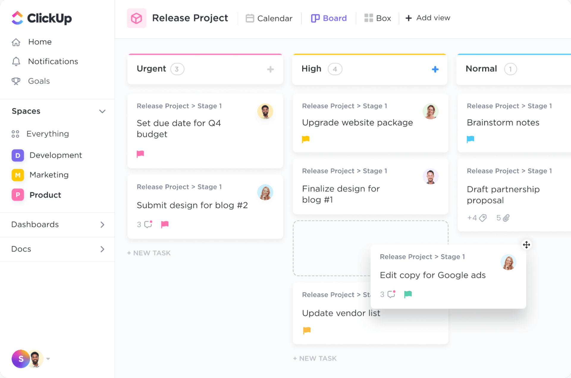Click + NEW TASK under Urgent column
Image resolution: width=571 pixels, height=378 pixels.
[x=149, y=253]
